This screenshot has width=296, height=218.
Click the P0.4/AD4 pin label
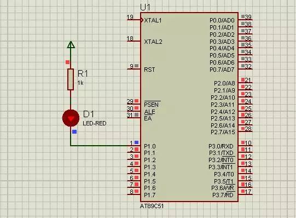point(222,49)
